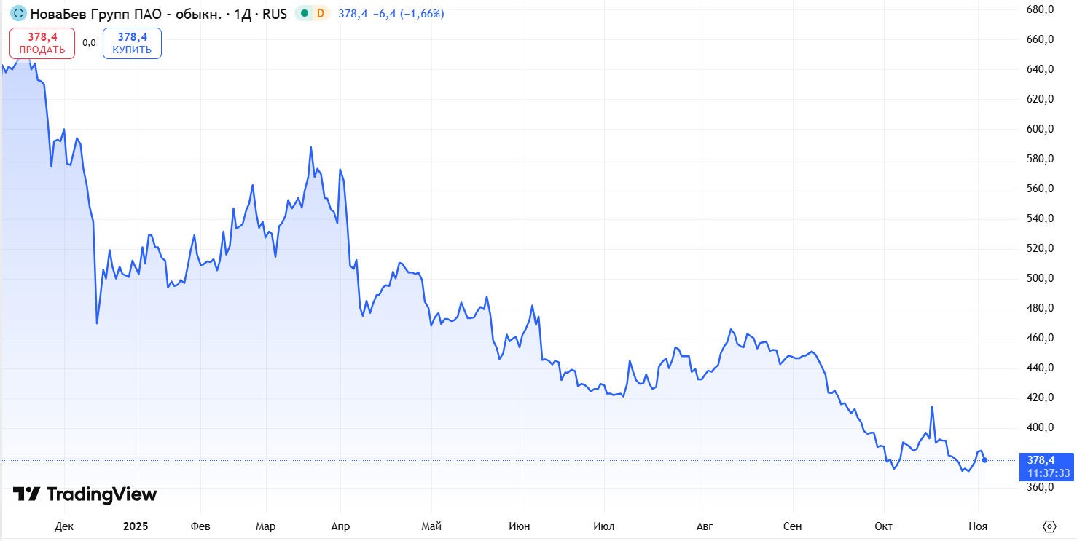Click the 600,0 price axis label

[x=1040, y=129]
